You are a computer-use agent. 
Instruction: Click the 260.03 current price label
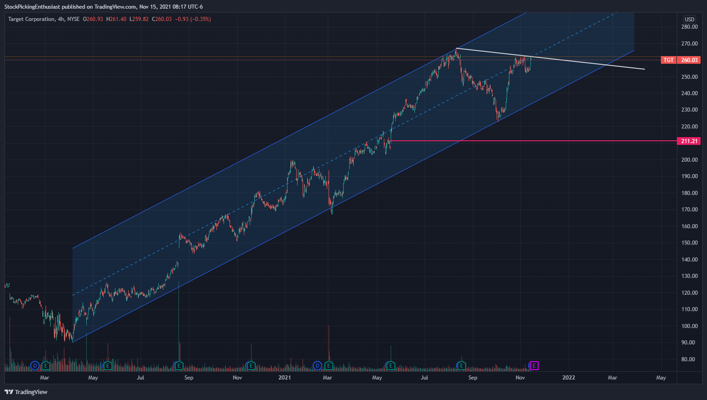tap(689, 60)
